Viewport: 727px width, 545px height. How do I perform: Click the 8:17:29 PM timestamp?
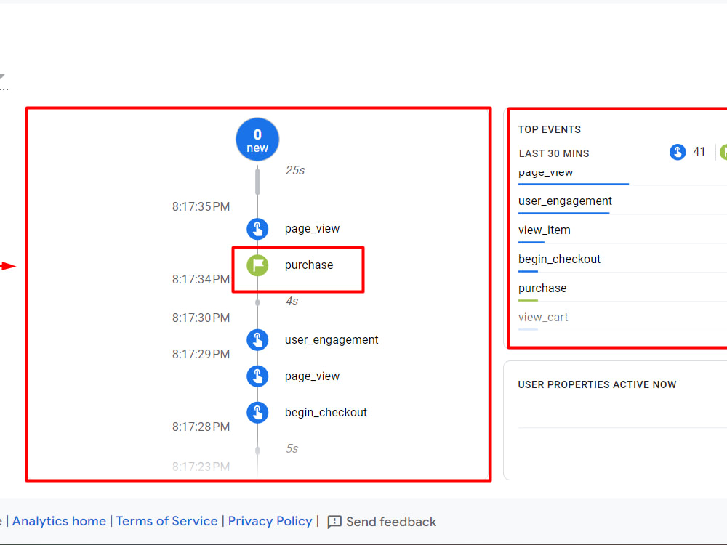pos(201,354)
